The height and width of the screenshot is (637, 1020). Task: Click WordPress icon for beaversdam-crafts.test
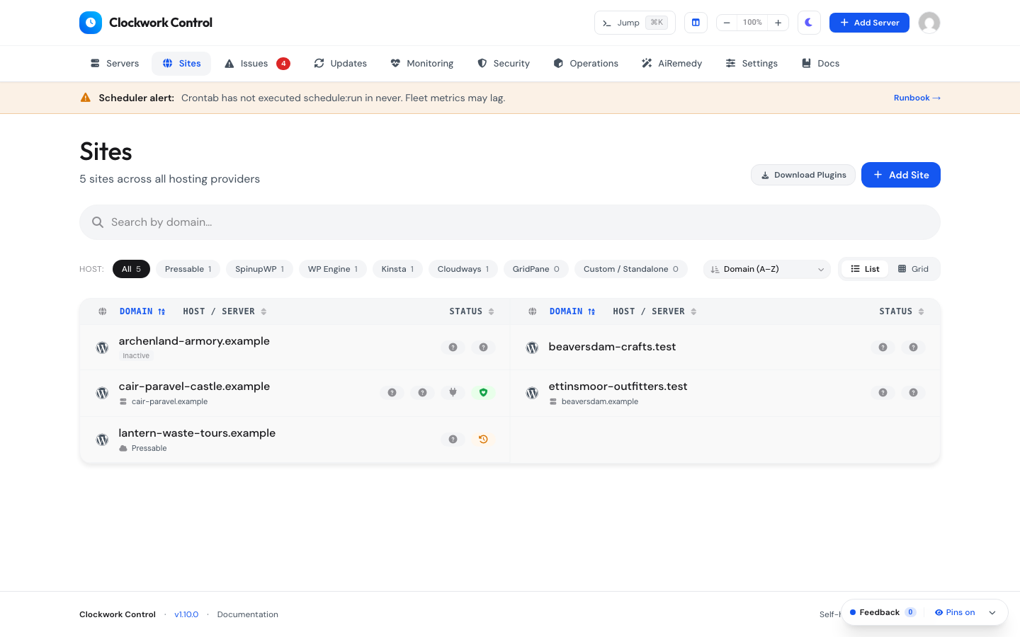pyautogui.click(x=532, y=348)
